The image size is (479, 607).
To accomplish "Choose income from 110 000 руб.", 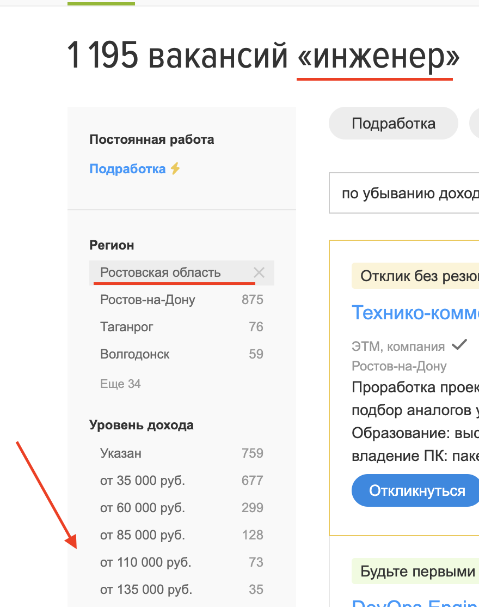I will point(145,562).
